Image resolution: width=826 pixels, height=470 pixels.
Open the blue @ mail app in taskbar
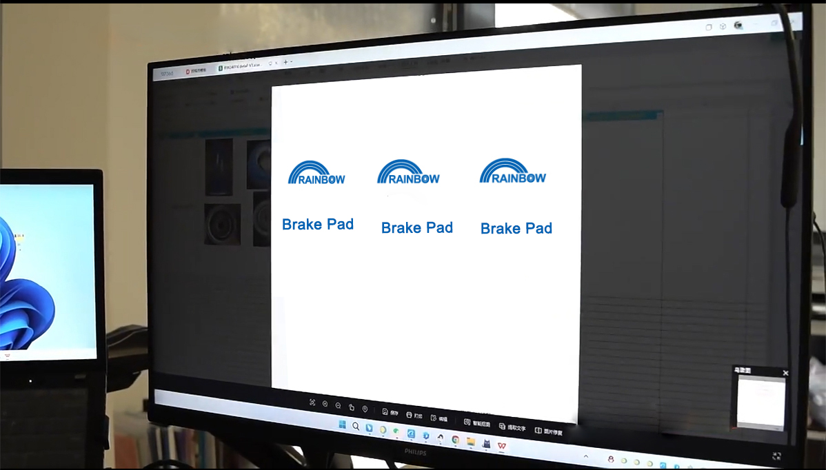tap(411, 433)
